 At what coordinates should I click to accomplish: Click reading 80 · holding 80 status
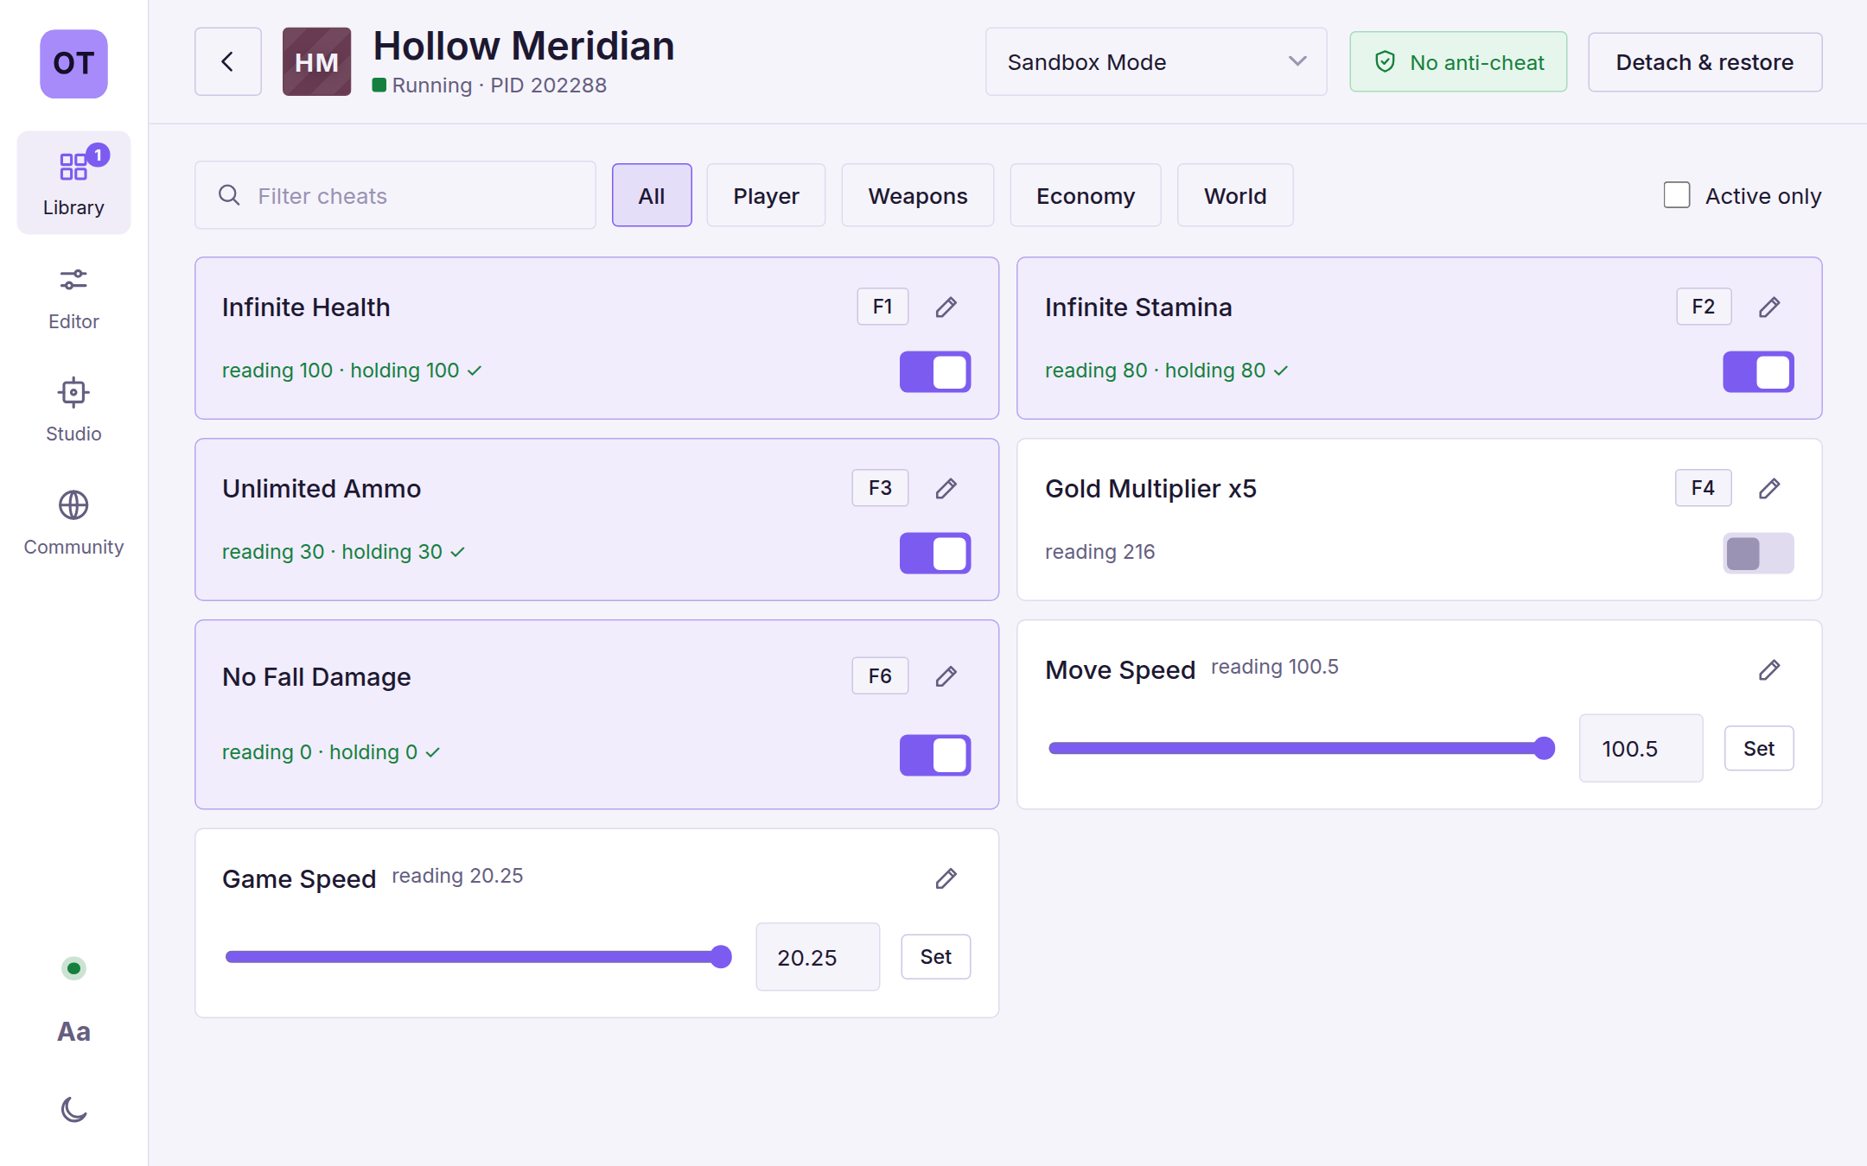1166,371
